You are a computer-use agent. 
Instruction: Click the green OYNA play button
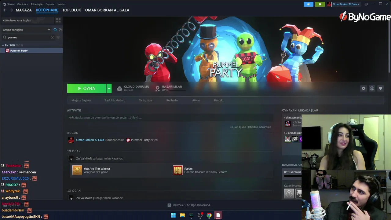[x=86, y=88]
